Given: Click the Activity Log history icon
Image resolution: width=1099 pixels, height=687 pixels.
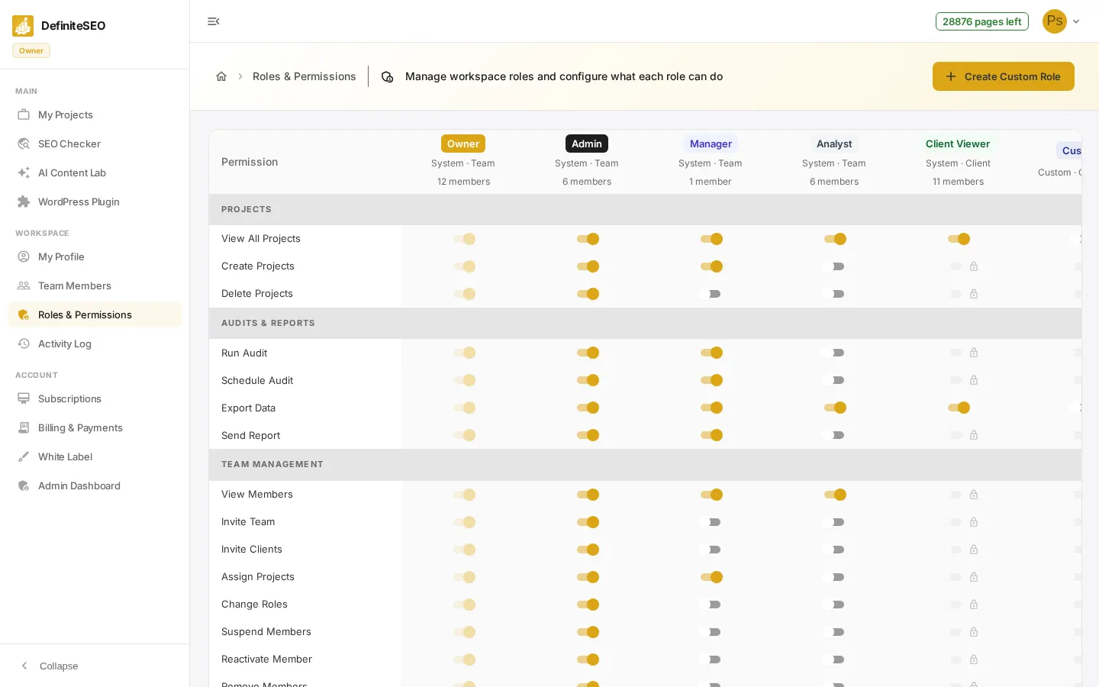Looking at the screenshot, I should tap(24, 343).
